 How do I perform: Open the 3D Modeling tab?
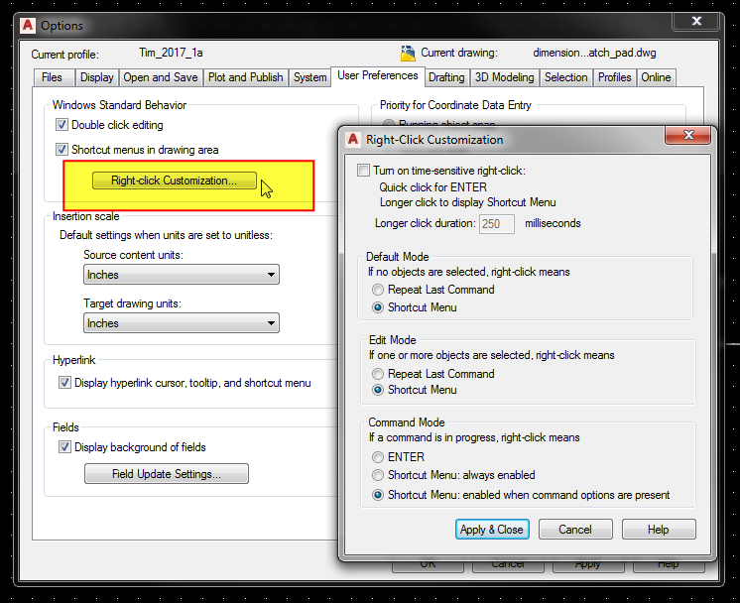505,77
